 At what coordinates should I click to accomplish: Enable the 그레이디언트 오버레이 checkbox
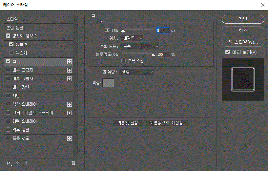pyautogui.click(x=8, y=113)
